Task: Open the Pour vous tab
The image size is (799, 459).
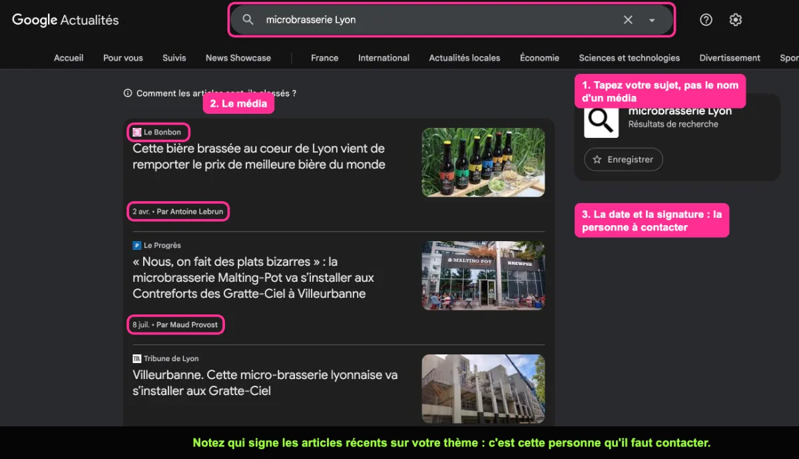Action: tap(123, 58)
